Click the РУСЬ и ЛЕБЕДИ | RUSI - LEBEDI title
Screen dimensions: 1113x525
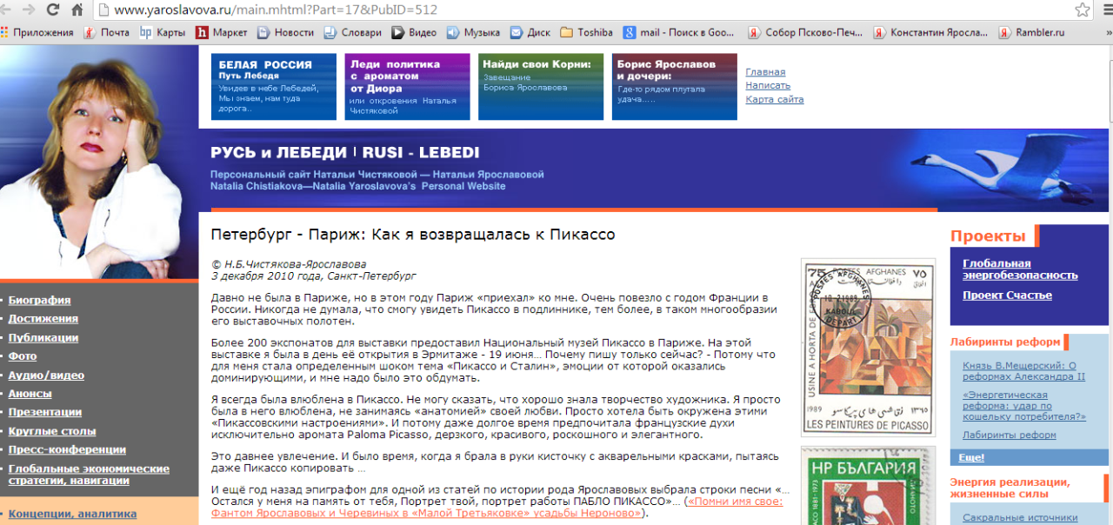coord(344,153)
